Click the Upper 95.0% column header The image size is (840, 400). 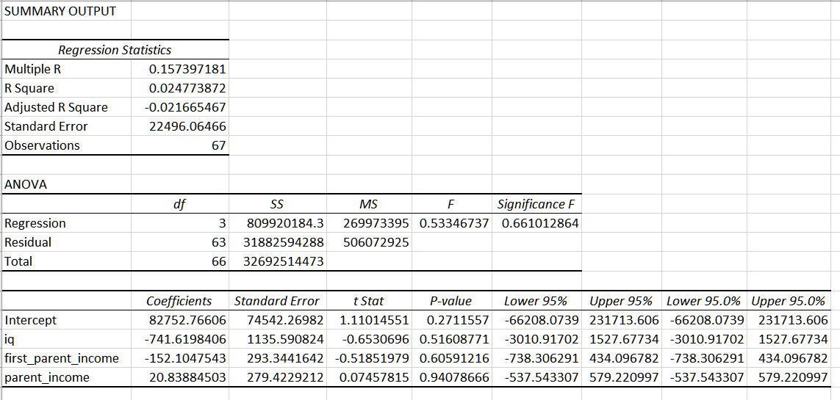(789, 301)
